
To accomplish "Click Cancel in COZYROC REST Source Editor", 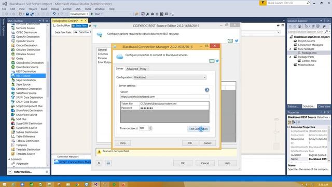I will click(205, 163).
